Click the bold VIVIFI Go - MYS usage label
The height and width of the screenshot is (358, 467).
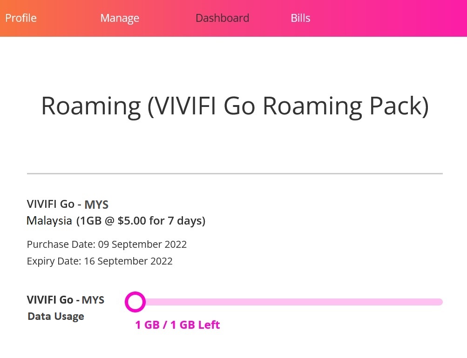66,300
